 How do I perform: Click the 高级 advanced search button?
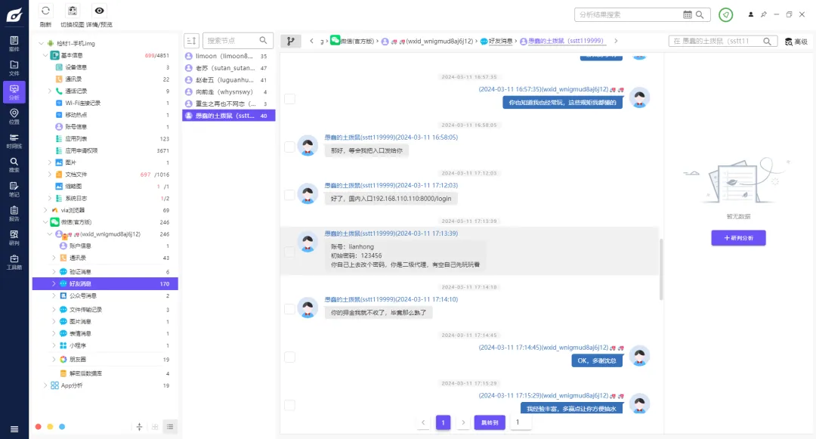click(x=796, y=42)
